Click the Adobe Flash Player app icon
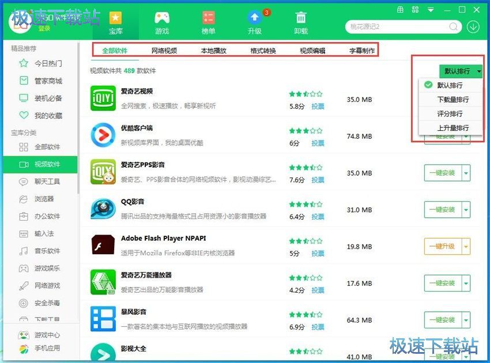 103,245
